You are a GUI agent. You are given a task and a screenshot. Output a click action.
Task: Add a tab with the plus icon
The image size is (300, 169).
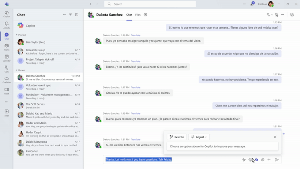[x=145, y=15]
